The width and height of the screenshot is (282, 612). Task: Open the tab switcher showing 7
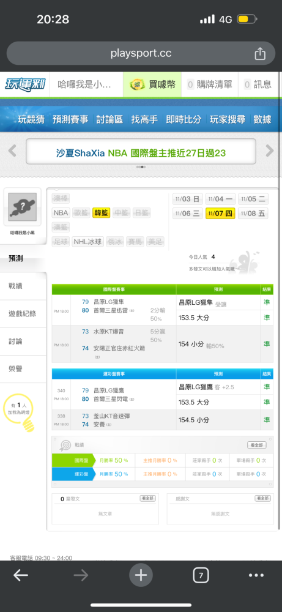[x=201, y=575]
